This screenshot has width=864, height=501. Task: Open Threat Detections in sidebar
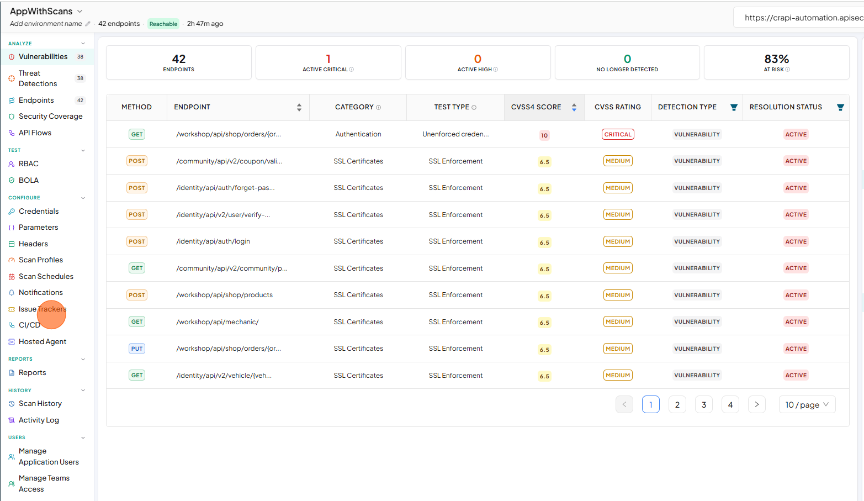click(x=47, y=78)
